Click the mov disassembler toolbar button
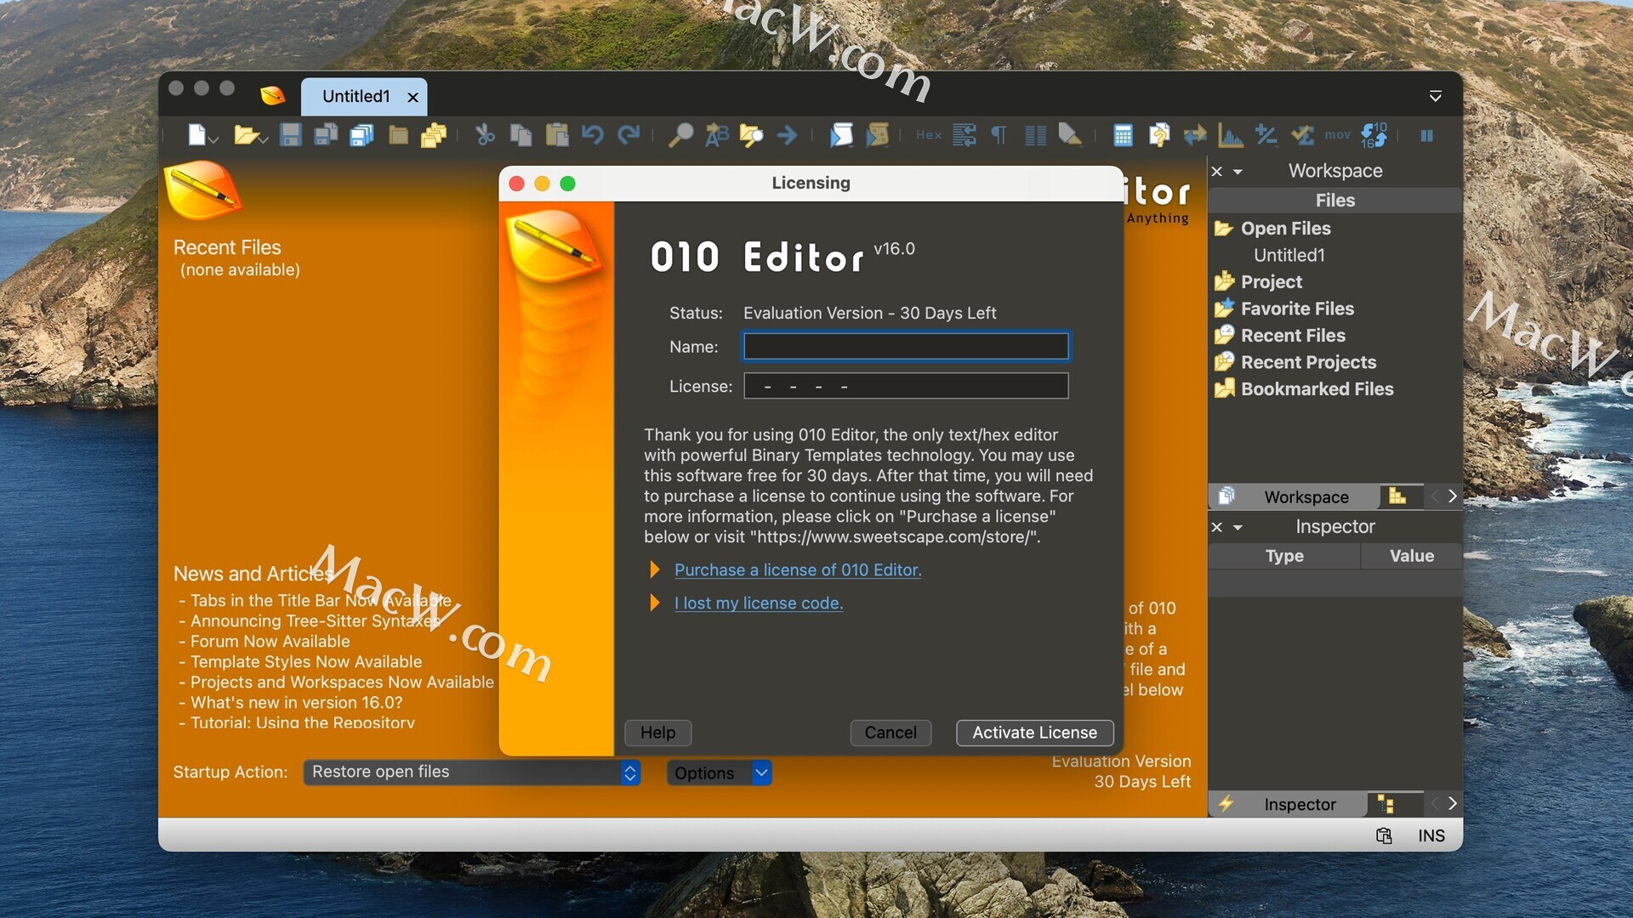Viewport: 1633px width, 918px height. (x=1337, y=135)
